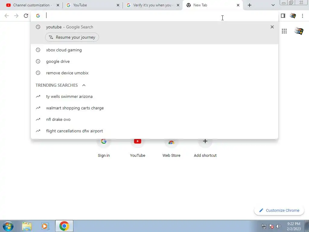The width and height of the screenshot is (309, 232).
Task: Click clock icon beside remove device umobix
Action: point(38,73)
